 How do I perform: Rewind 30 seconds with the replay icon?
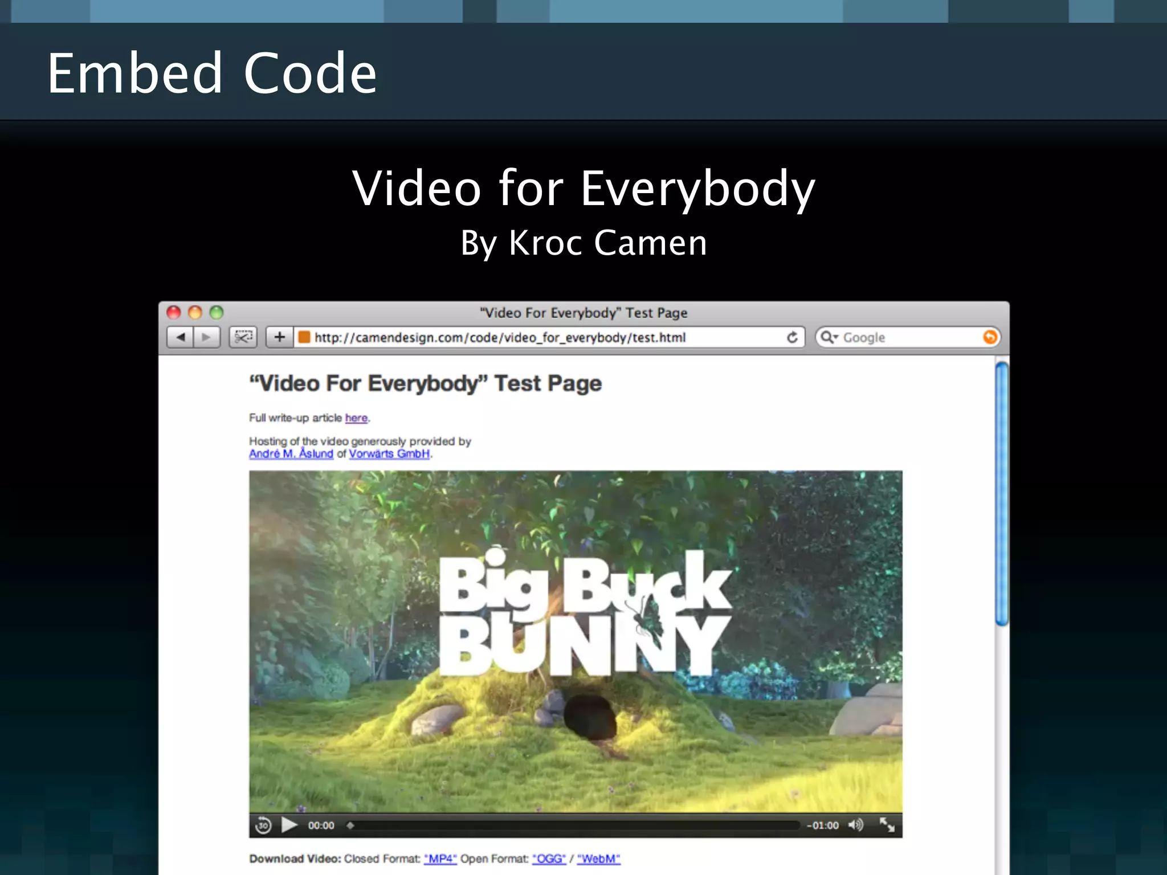(x=263, y=825)
